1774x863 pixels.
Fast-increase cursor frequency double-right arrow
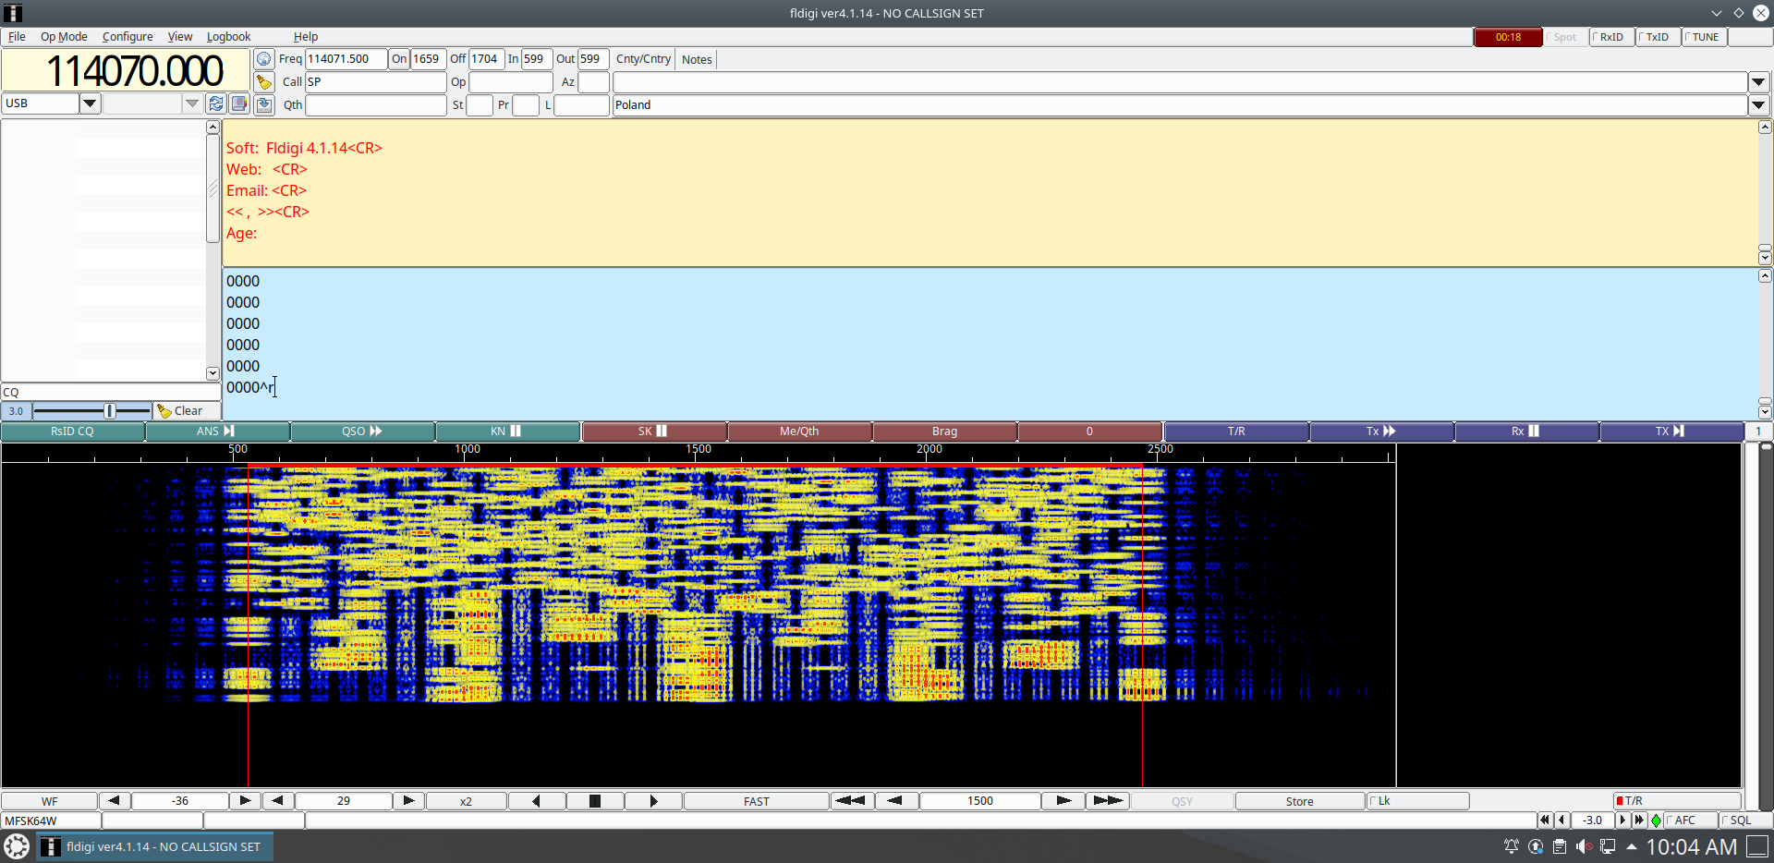pyautogui.click(x=1108, y=801)
